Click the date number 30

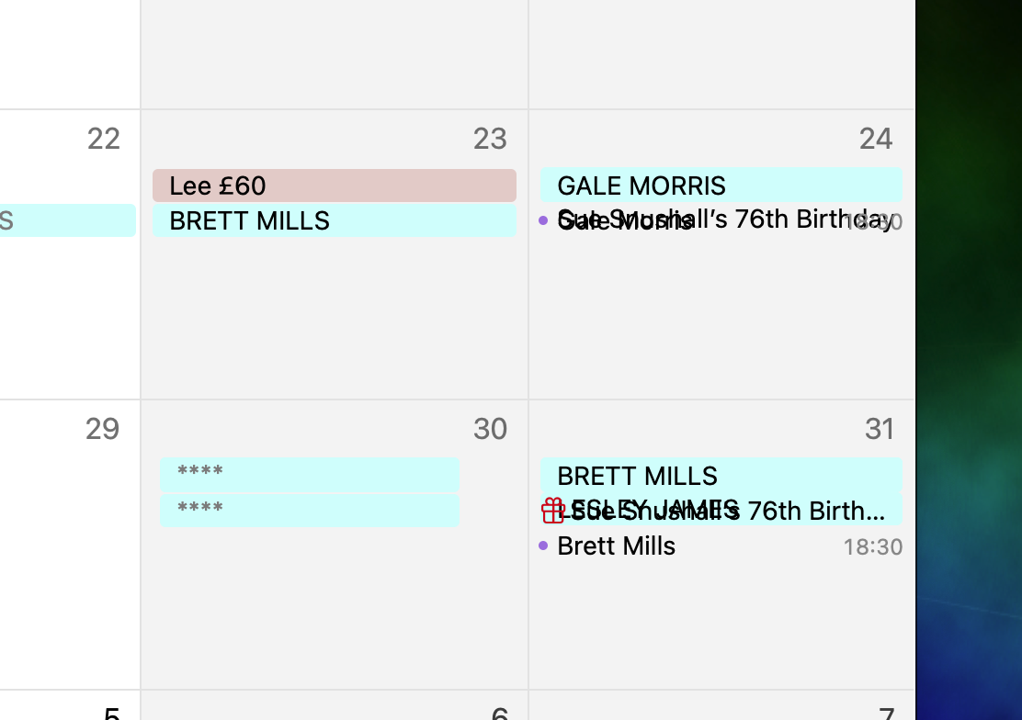point(490,429)
